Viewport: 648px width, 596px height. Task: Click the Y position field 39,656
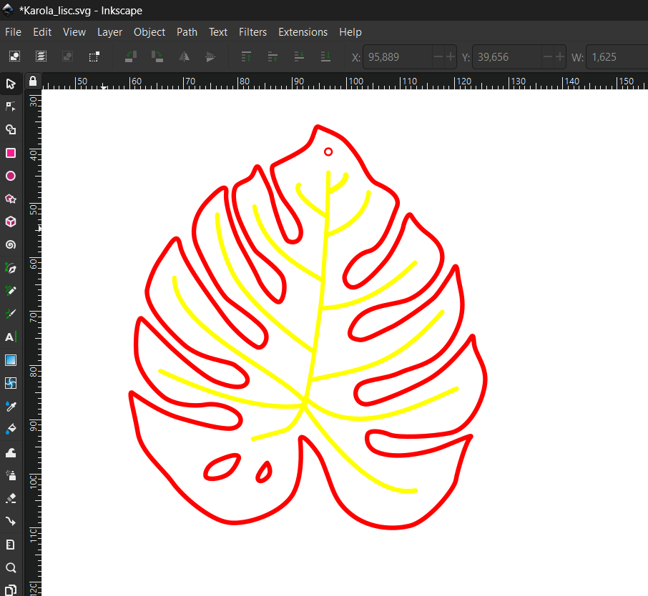click(507, 56)
